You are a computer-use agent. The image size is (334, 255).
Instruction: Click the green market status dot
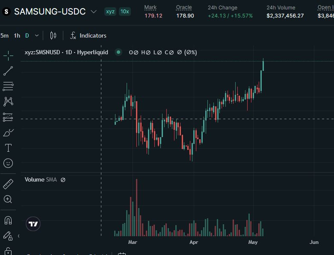click(118, 52)
